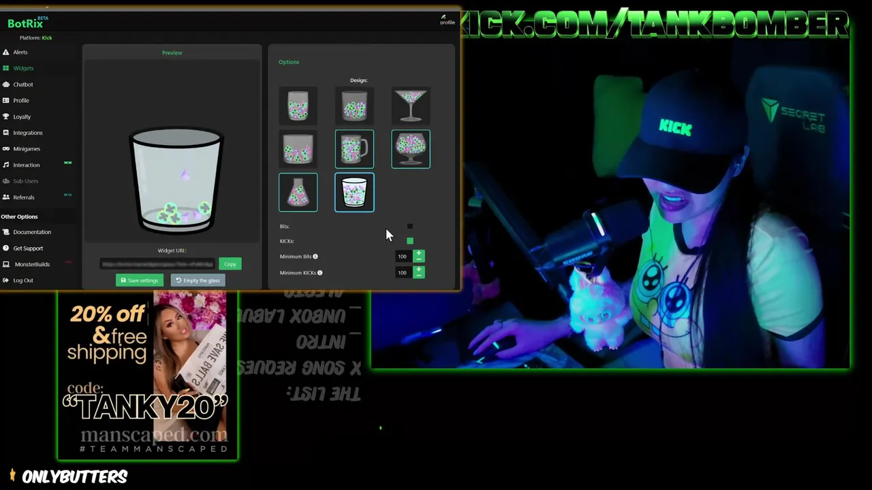The width and height of the screenshot is (872, 490).
Task: Open the Loyalty trophy icon
Action: (x=6, y=116)
